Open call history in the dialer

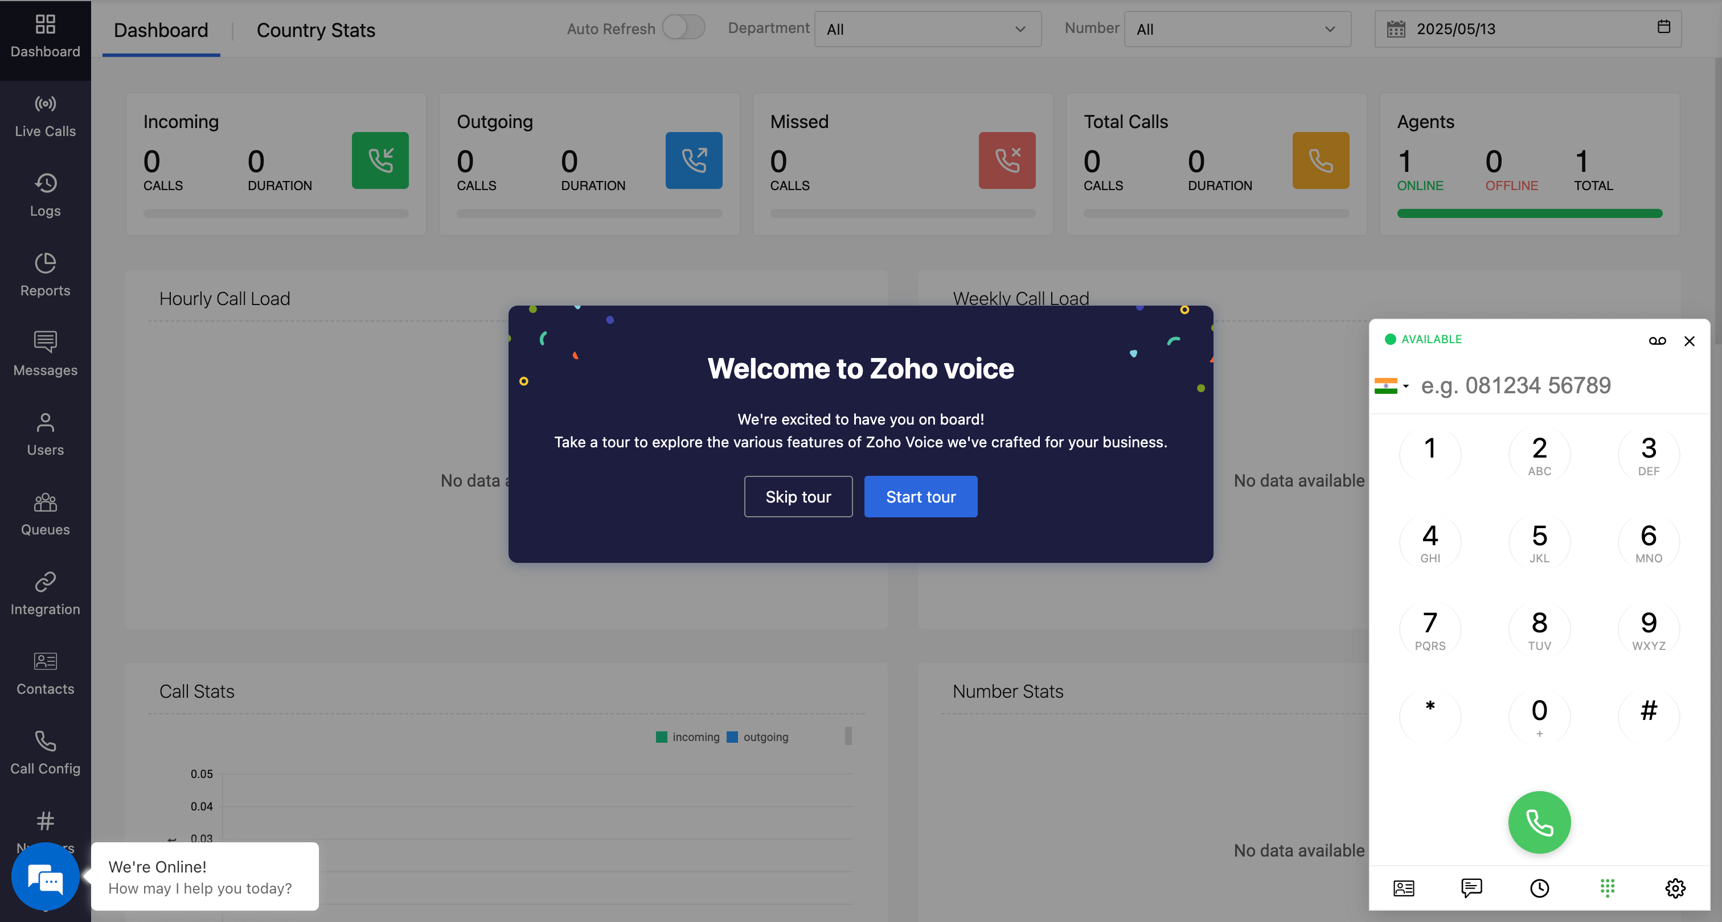coord(1540,888)
